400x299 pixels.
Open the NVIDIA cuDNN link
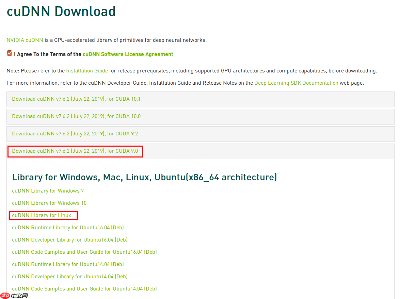click(x=25, y=40)
